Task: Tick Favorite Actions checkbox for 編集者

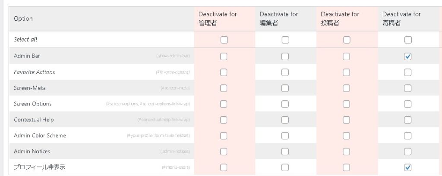Action: [x=285, y=72]
